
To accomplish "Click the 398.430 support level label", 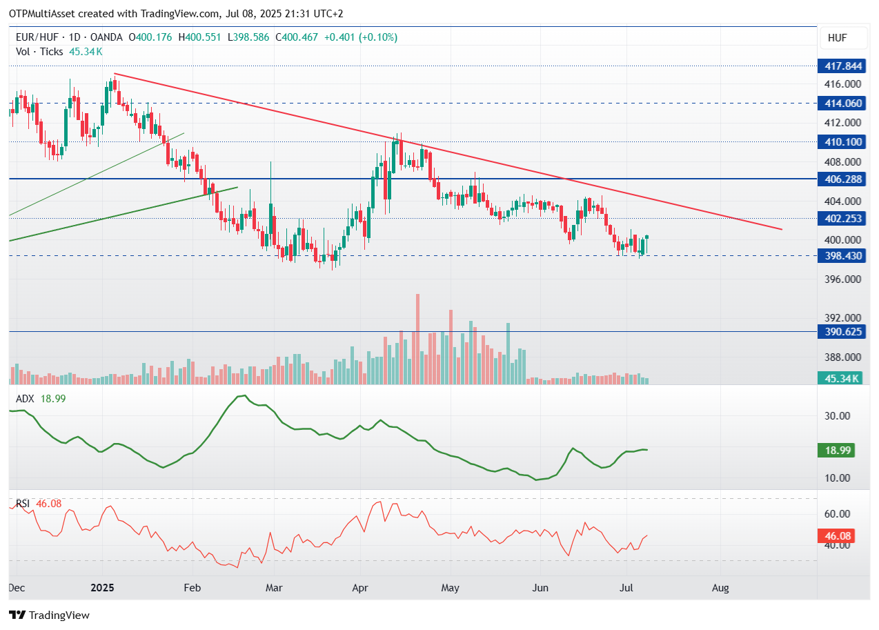I will pyautogui.click(x=840, y=255).
